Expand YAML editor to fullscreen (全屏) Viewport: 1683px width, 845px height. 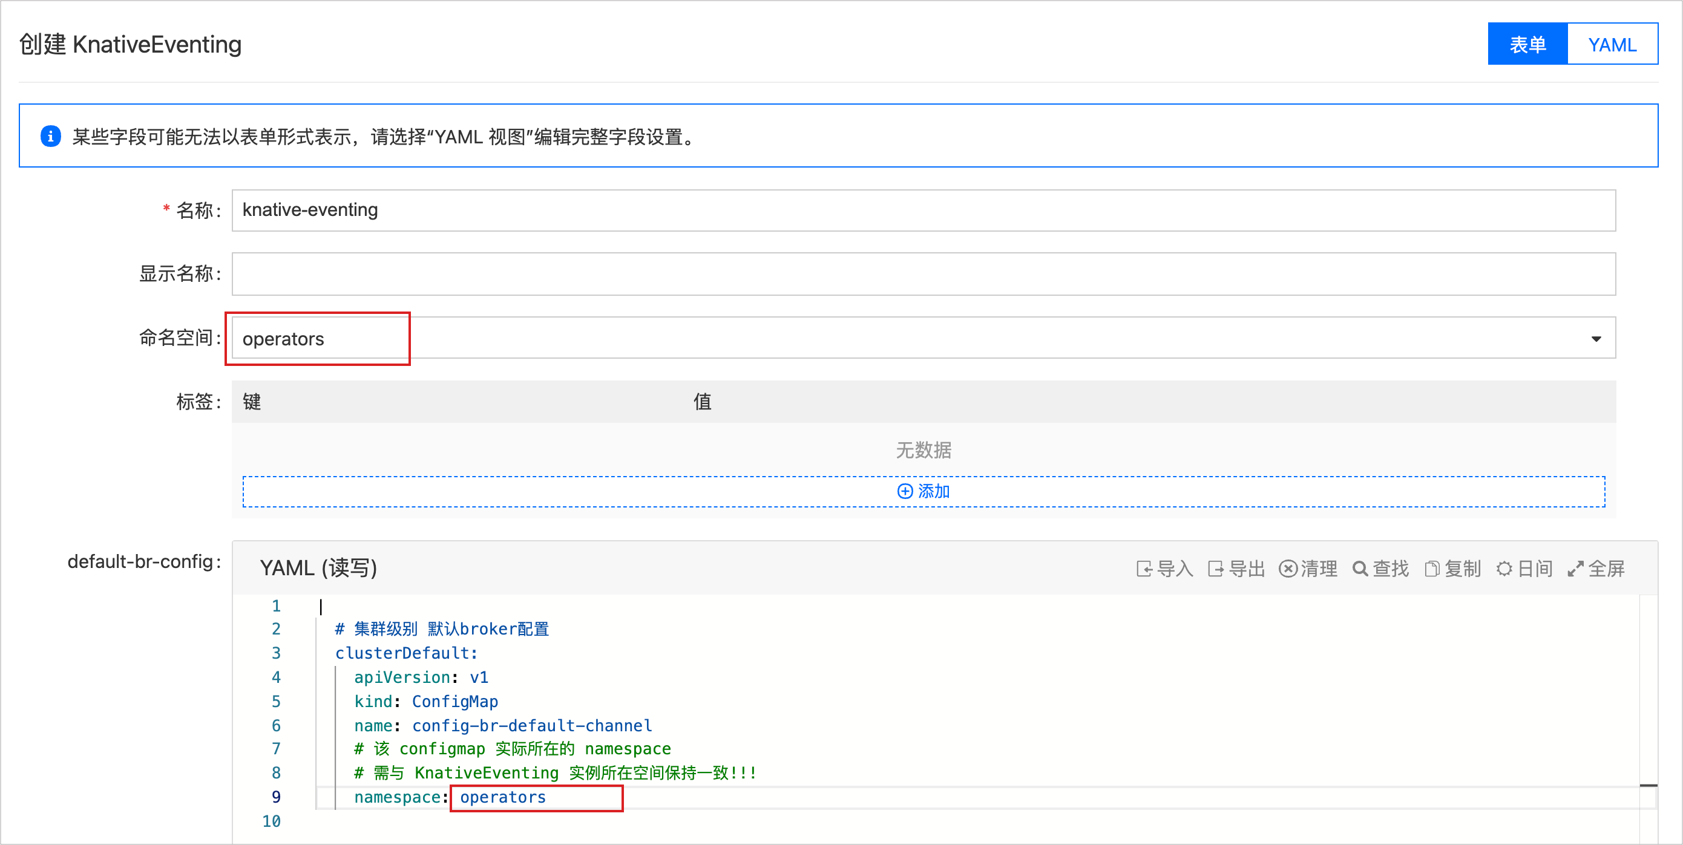click(1575, 569)
